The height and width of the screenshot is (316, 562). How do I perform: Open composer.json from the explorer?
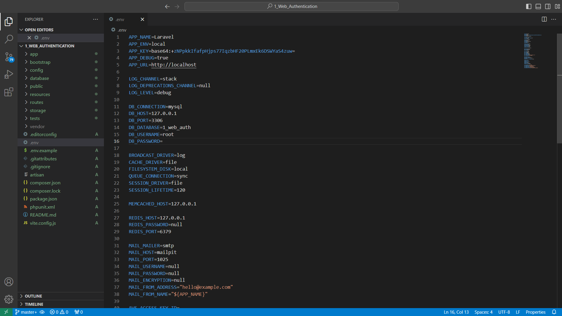point(45,183)
